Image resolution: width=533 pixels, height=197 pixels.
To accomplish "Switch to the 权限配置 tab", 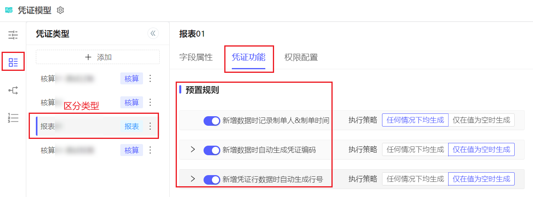I will pos(301,57).
